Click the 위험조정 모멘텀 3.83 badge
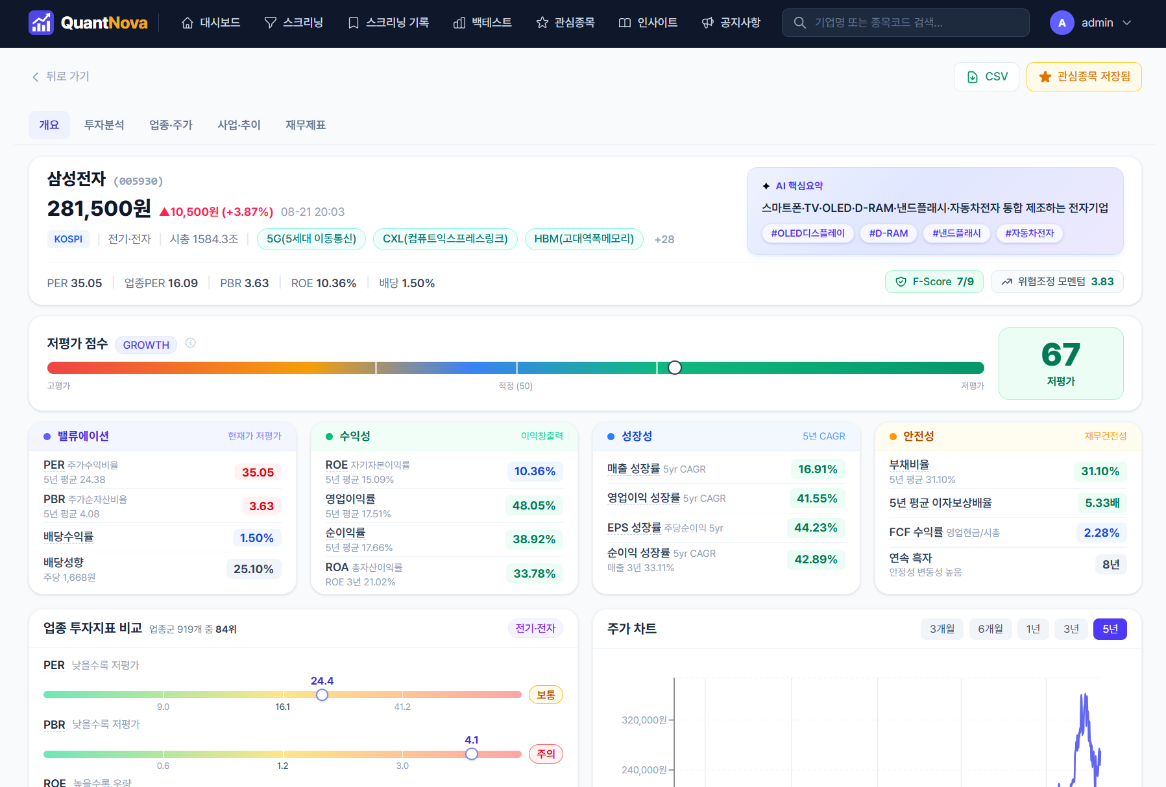 click(x=1057, y=282)
